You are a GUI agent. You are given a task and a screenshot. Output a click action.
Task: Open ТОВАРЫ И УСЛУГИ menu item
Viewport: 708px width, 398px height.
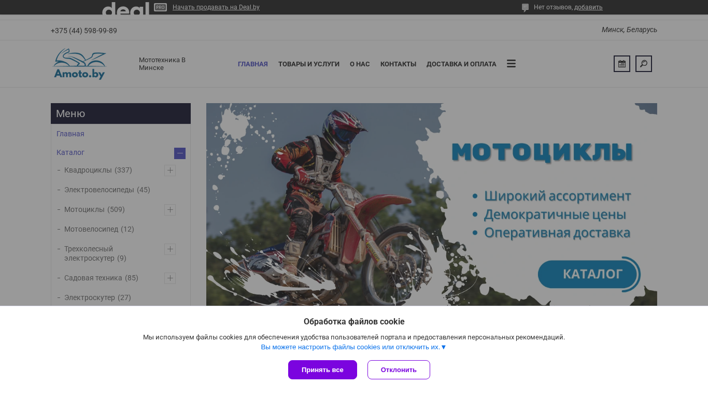[309, 64]
